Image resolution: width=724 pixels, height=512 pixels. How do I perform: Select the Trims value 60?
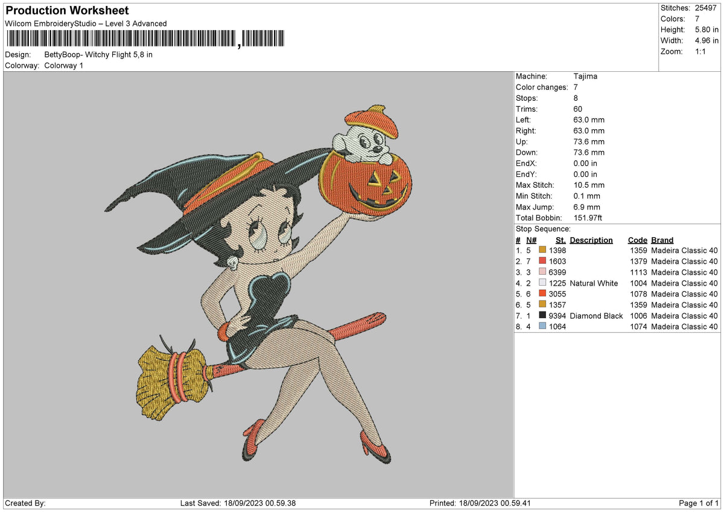point(578,109)
